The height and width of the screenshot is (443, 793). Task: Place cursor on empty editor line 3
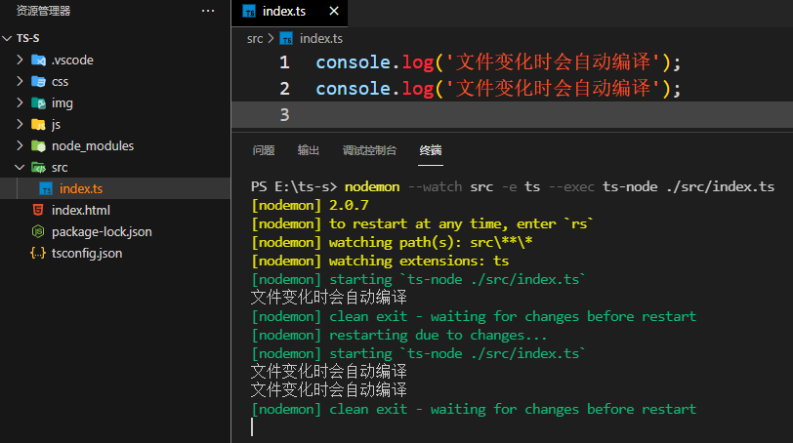click(488, 114)
